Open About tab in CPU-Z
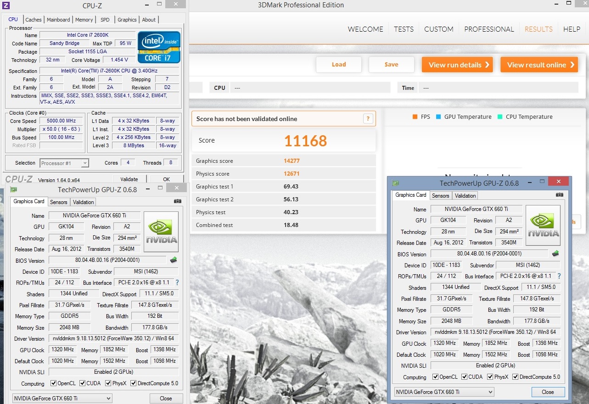Viewport: 589px width, 404px height. [149, 20]
